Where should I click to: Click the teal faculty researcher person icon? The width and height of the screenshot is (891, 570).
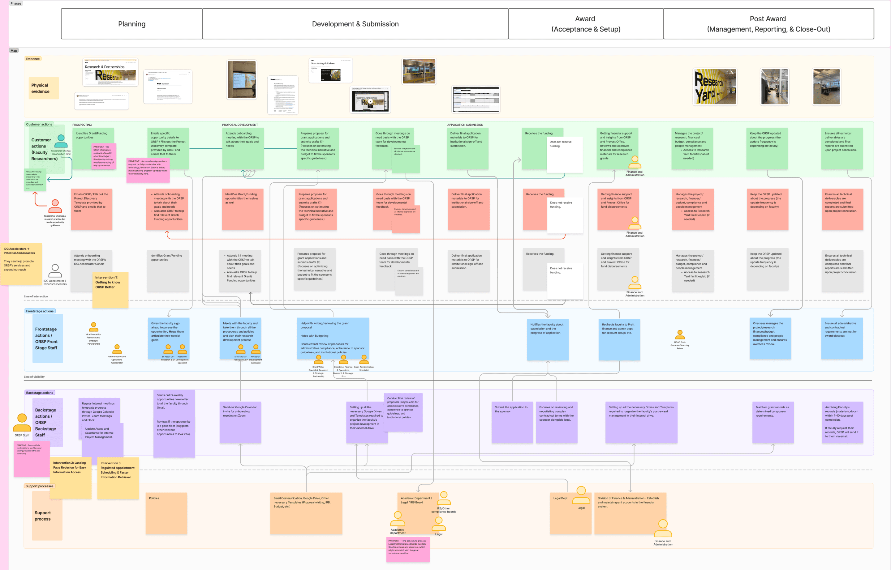61,142
